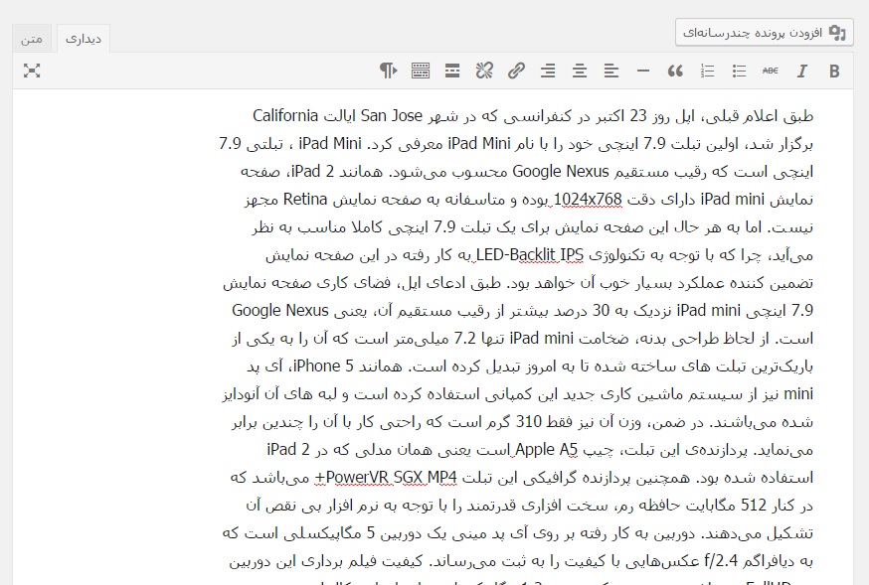869x585 pixels.
Task: Align text left
Action: [611, 71]
